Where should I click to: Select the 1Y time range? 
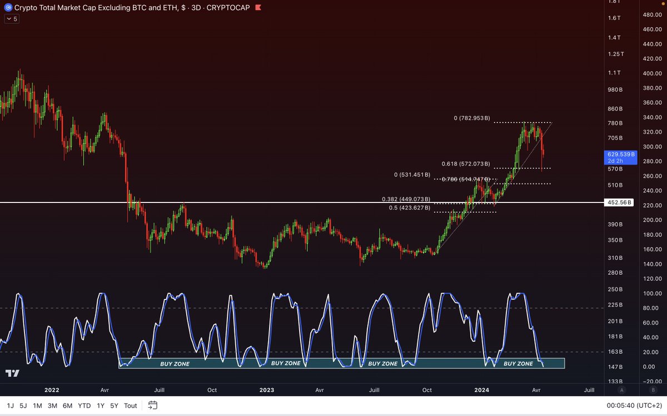[101, 405]
